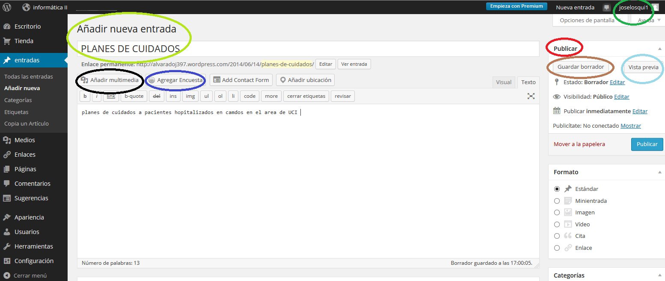Open the Medios sidebar section
This screenshot has width=665, height=281.
pos(24,140)
